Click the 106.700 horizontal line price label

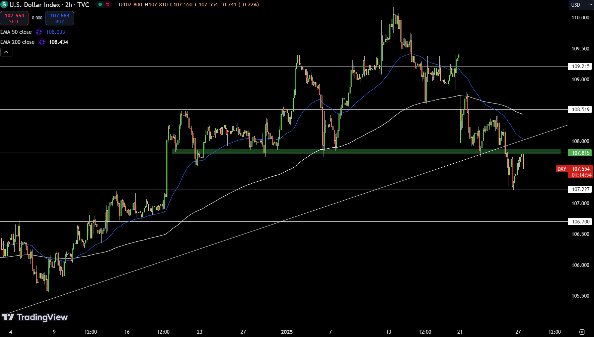tap(580, 222)
